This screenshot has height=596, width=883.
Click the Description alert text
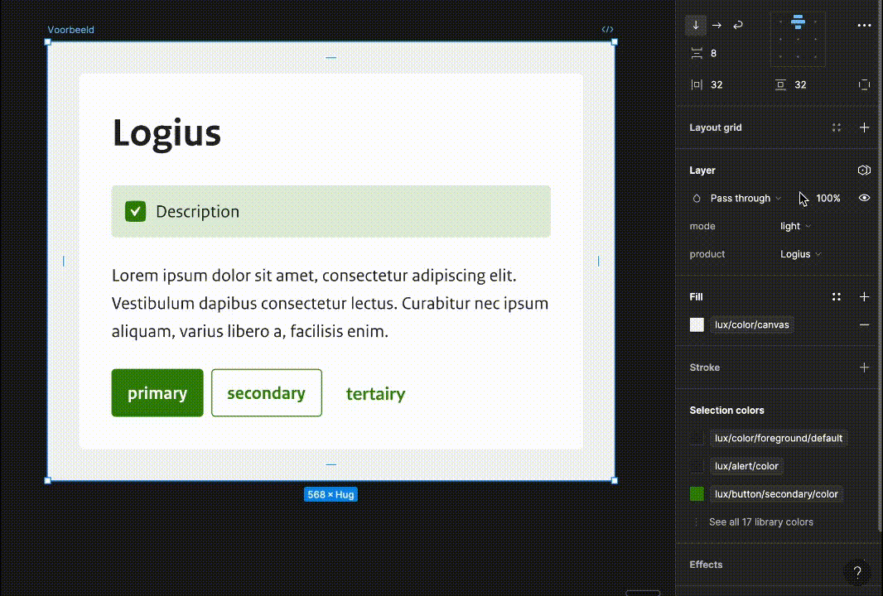[198, 212]
